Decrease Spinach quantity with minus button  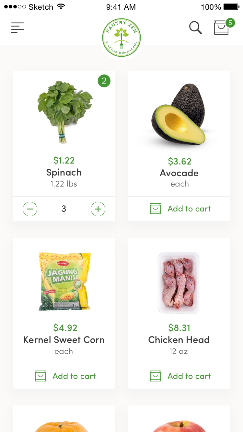coord(30,209)
